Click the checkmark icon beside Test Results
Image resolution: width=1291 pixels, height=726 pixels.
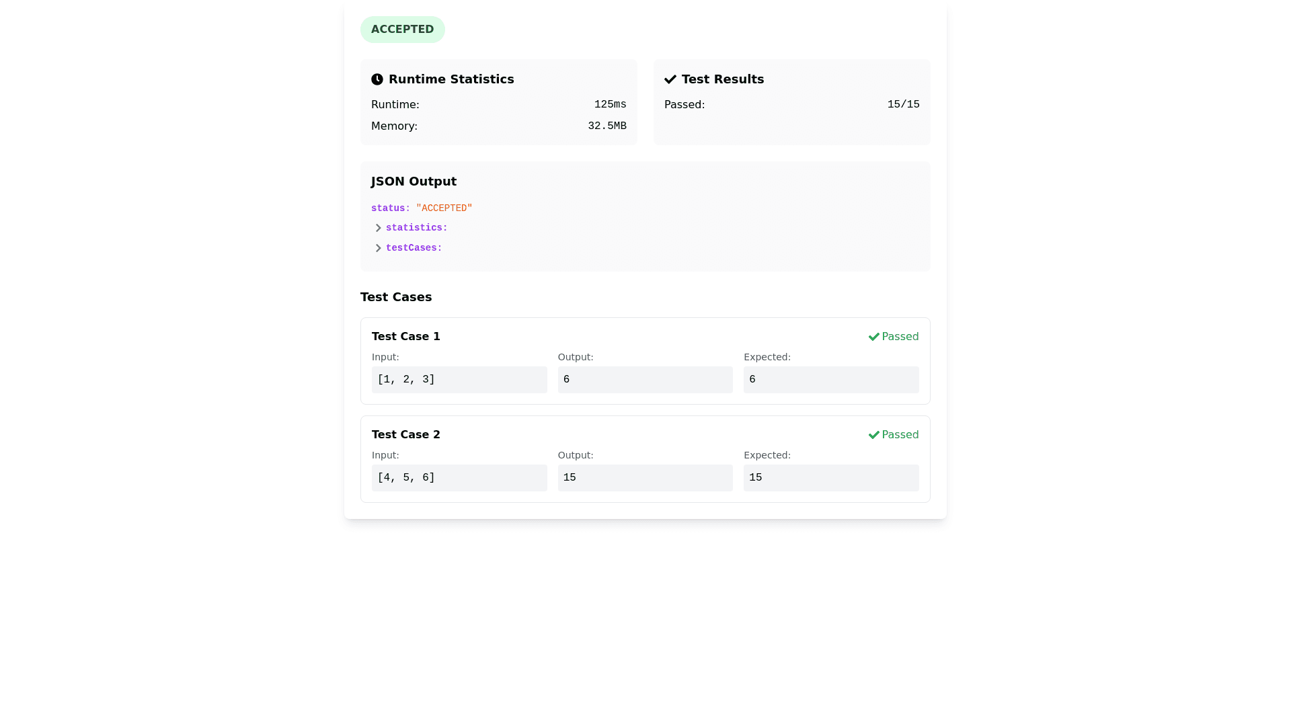[x=670, y=79]
